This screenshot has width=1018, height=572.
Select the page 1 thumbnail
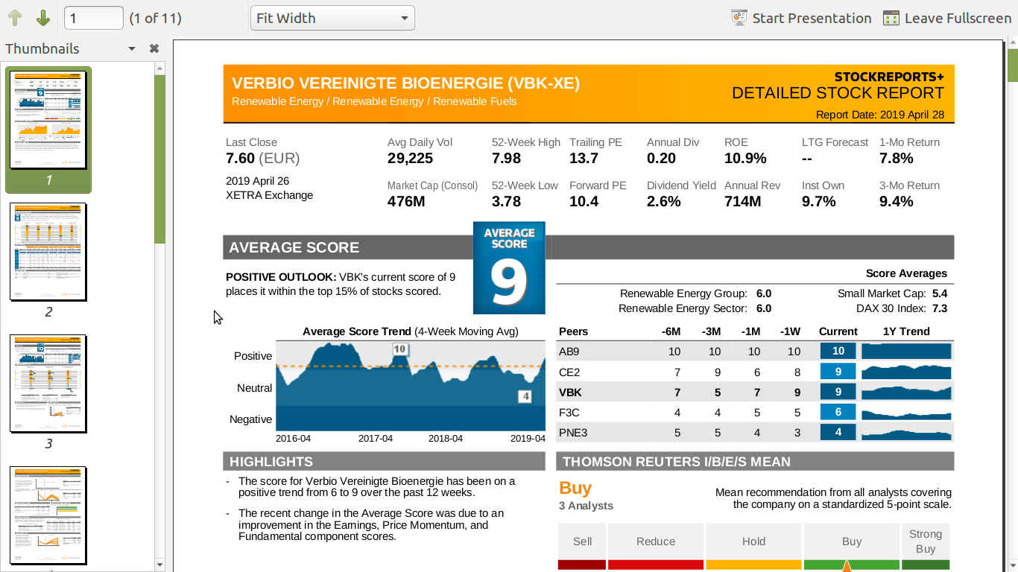(48, 130)
